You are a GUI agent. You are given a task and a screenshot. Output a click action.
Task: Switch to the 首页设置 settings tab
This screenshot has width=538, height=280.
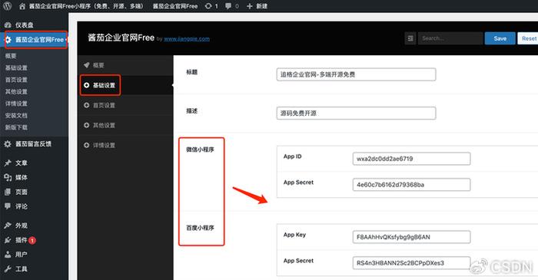(125, 105)
